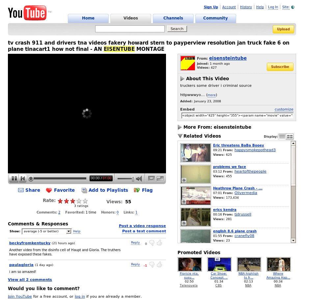Click the Log In link
332x300 pixels.
(x=273, y=7)
